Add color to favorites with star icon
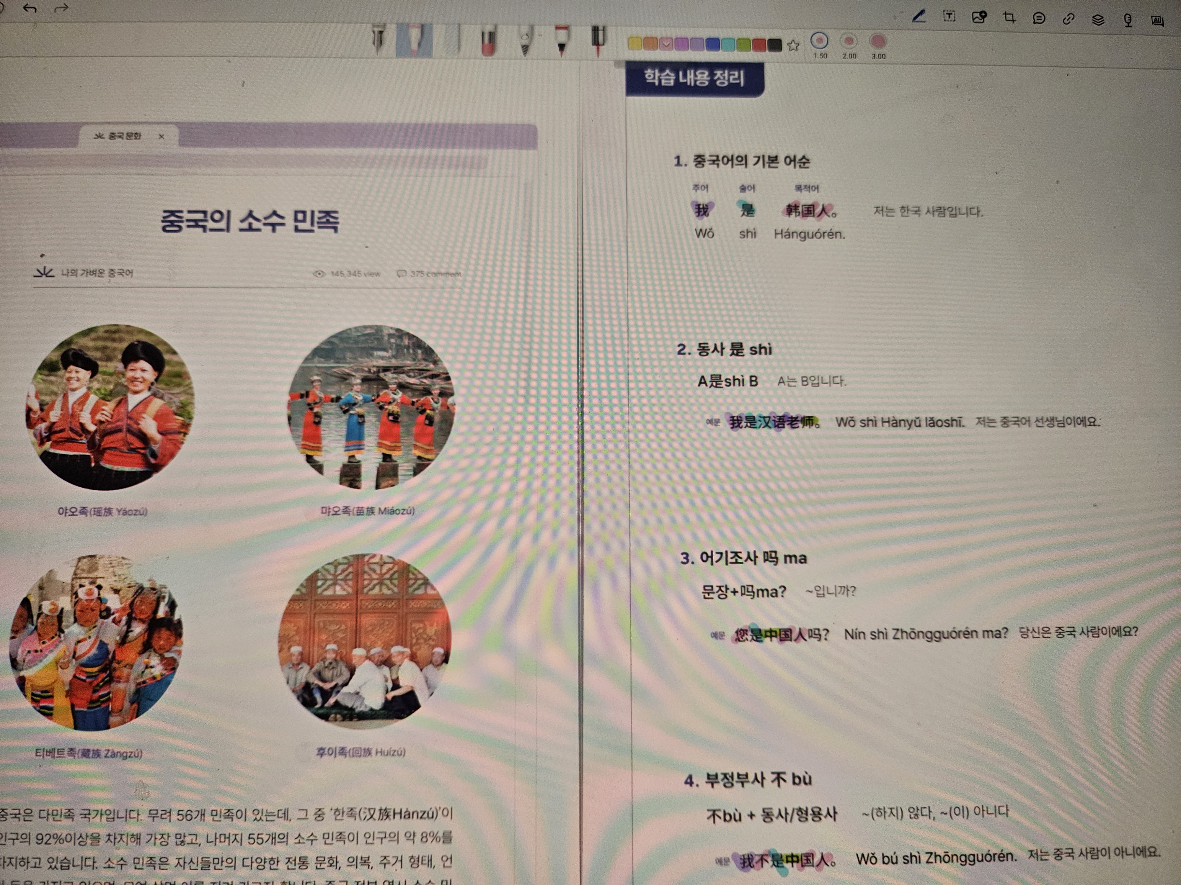Screen dimensions: 1181x885 click(793, 45)
